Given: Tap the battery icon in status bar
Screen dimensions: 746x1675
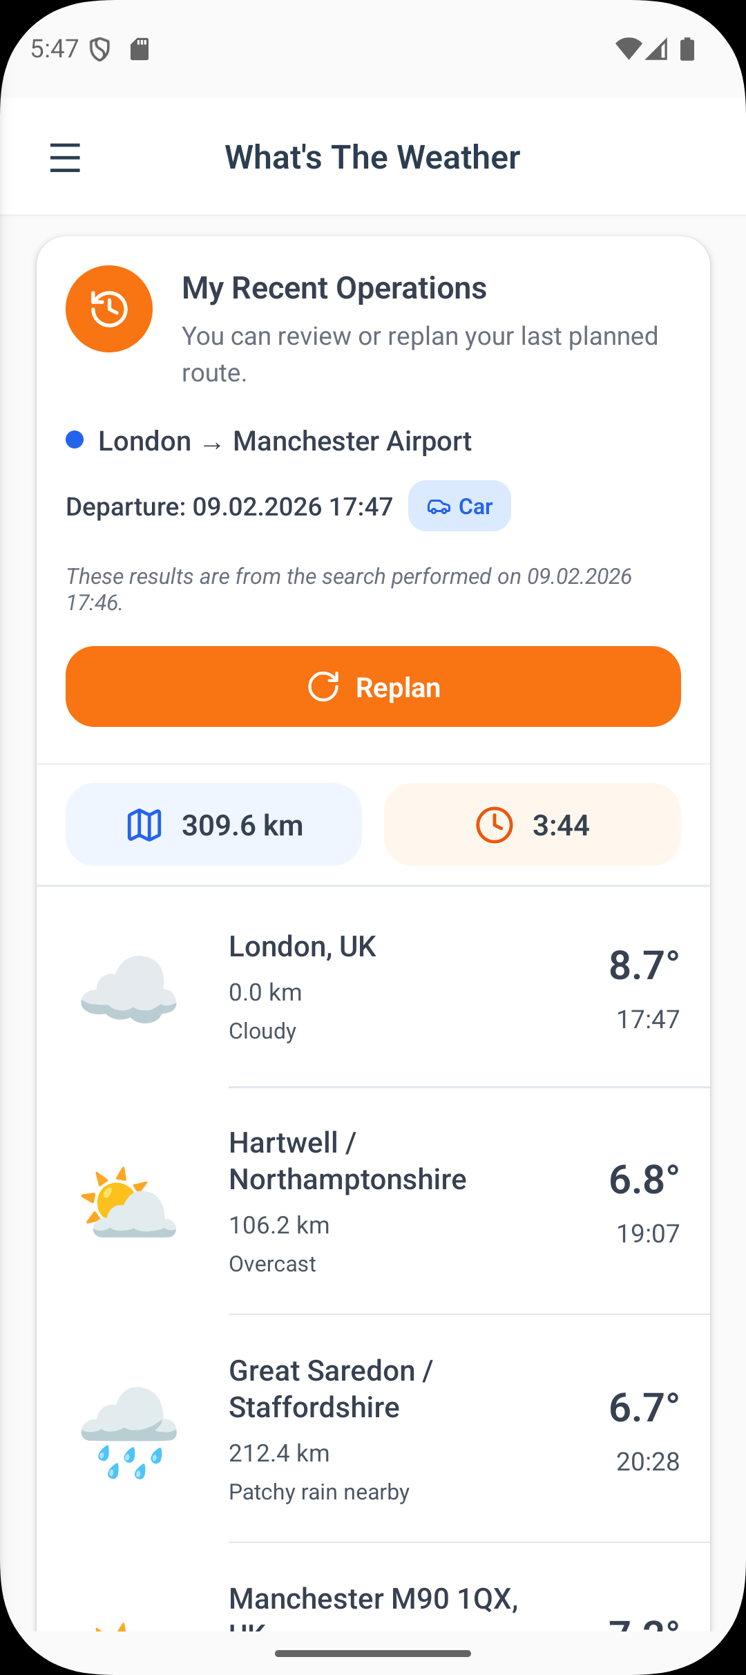Looking at the screenshot, I should pos(687,49).
